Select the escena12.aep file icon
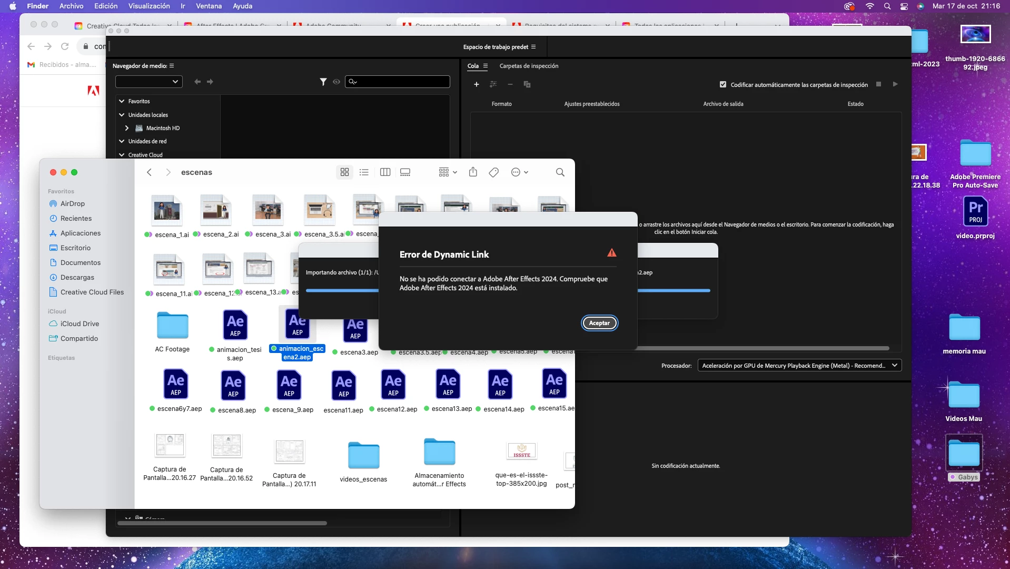The image size is (1010, 569). click(393, 384)
